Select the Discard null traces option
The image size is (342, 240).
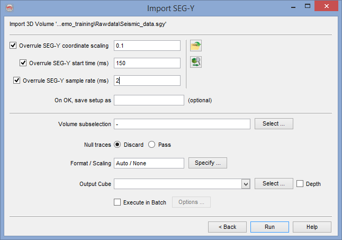pyautogui.click(x=118, y=145)
